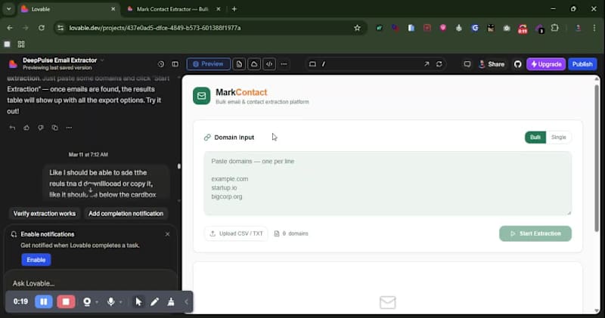605x318 pixels.
Task: Expand the DeepPulse Email Extractor project dropdown
Action: tap(102, 60)
